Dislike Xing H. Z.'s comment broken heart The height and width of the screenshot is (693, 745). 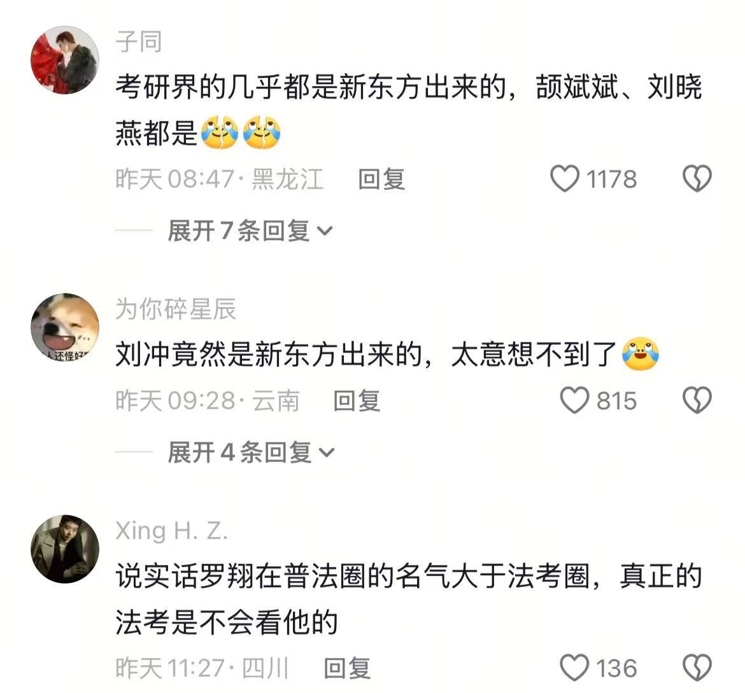pyautogui.click(x=697, y=668)
